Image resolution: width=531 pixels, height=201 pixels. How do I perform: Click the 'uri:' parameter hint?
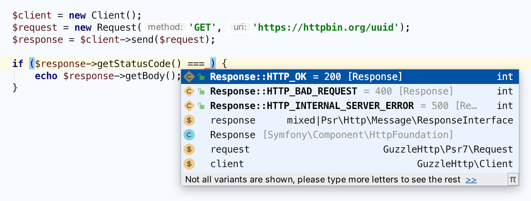240,27
